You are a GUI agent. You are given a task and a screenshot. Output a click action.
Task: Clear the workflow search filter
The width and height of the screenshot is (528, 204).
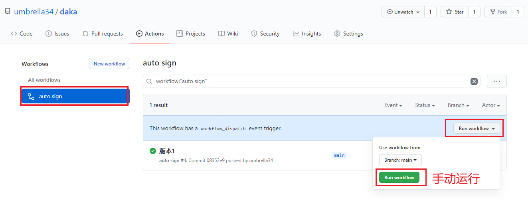point(474,81)
